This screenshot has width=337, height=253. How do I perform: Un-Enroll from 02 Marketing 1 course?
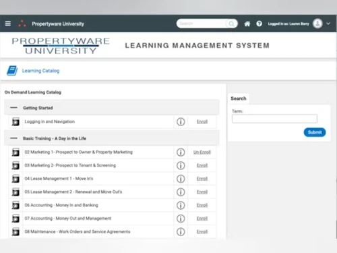click(x=202, y=152)
